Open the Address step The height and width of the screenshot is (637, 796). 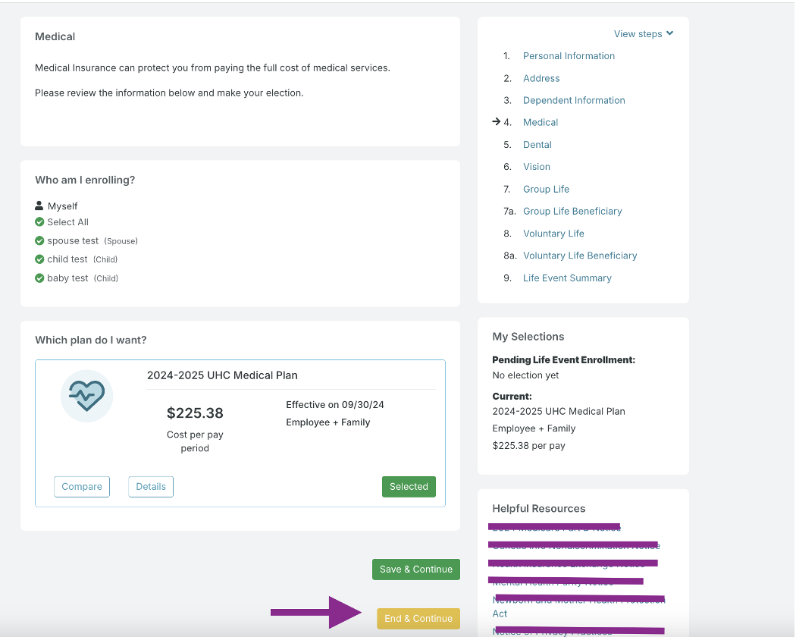[x=541, y=78]
